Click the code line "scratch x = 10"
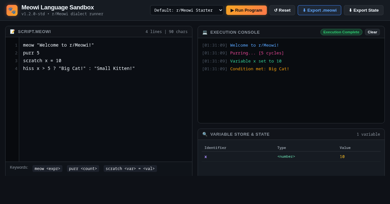 pos(42,61)
